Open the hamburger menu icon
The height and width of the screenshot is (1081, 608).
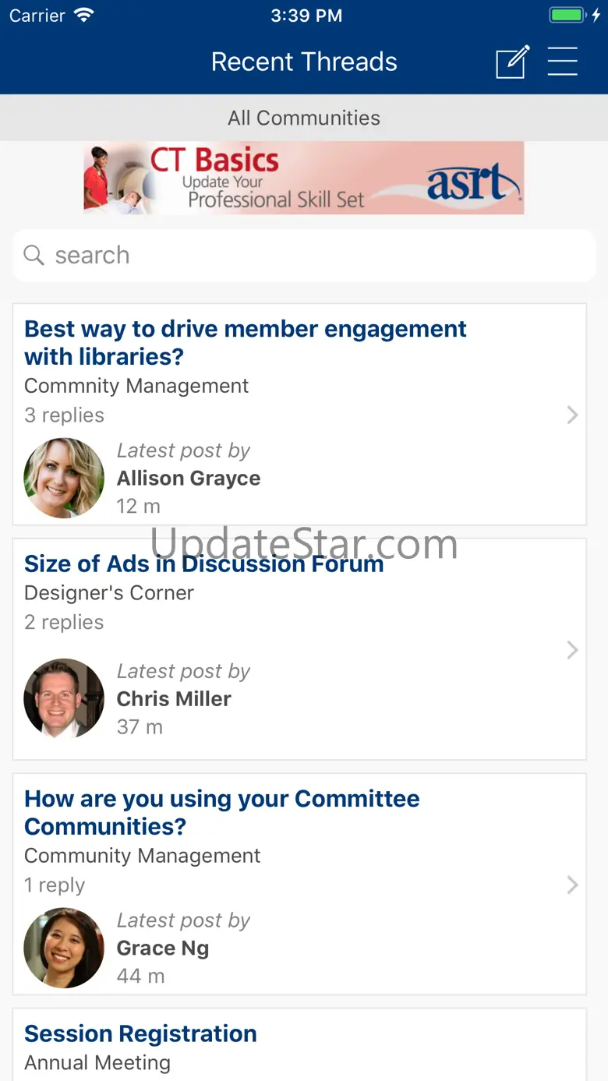pyautogui.click(x=562, y=62)
